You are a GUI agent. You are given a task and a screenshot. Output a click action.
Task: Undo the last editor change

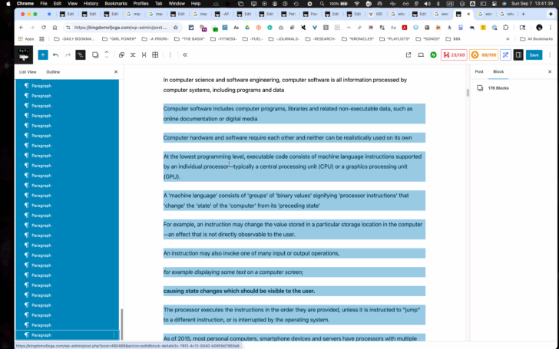click(55, 55)
